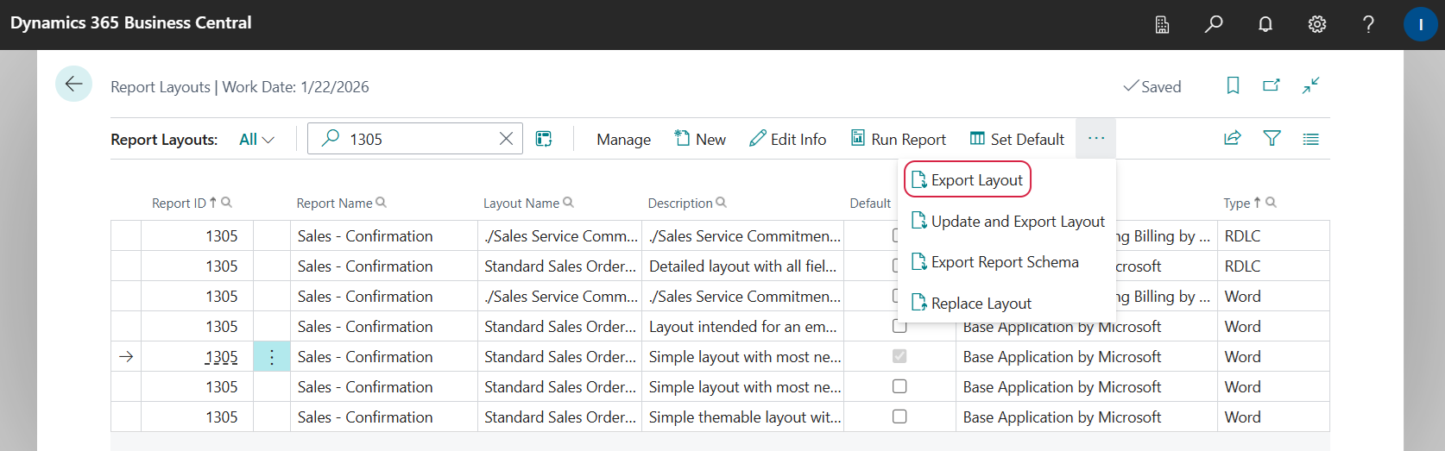The height and width of the screenshot is (451, 1445).
Task: Clear the 1305 search text
Action: 506,139
